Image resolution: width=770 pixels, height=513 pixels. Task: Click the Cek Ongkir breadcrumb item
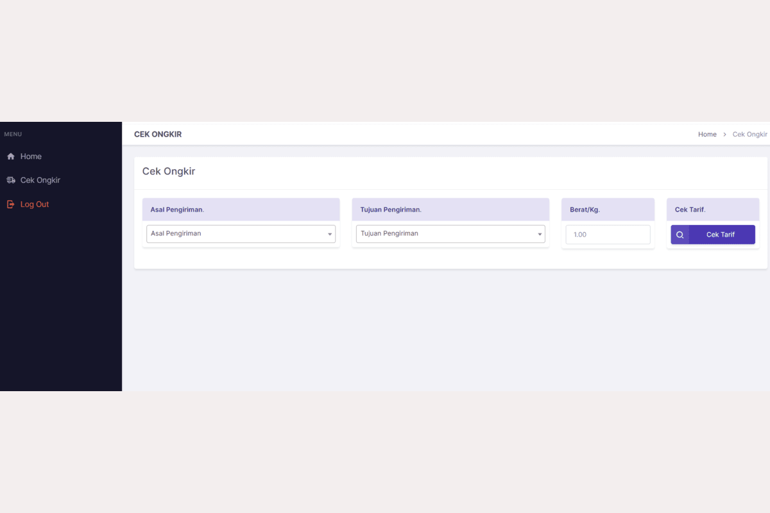(749, 135)
